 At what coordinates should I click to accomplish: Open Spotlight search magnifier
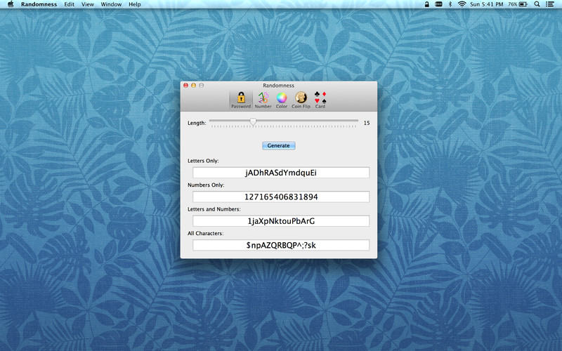click(537, 4)
